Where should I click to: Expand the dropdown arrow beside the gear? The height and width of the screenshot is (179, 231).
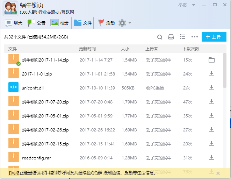click(x=130, y=23)
